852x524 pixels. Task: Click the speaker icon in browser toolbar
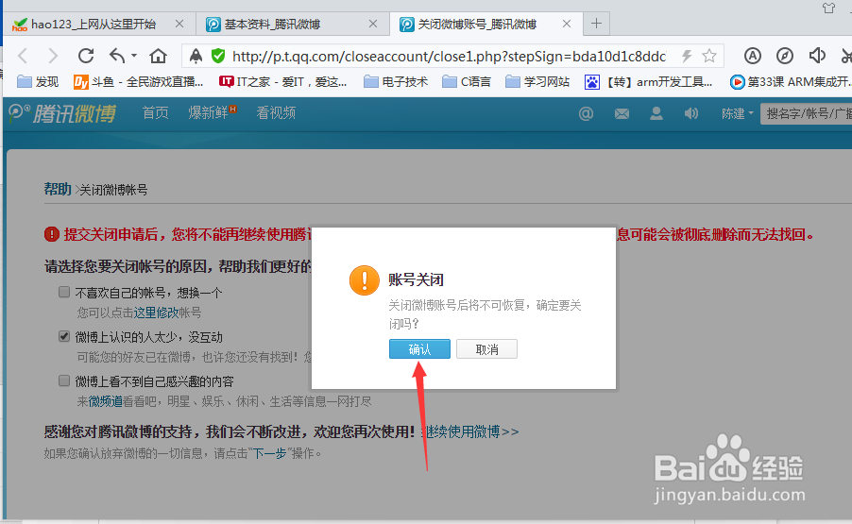point(817,56)
